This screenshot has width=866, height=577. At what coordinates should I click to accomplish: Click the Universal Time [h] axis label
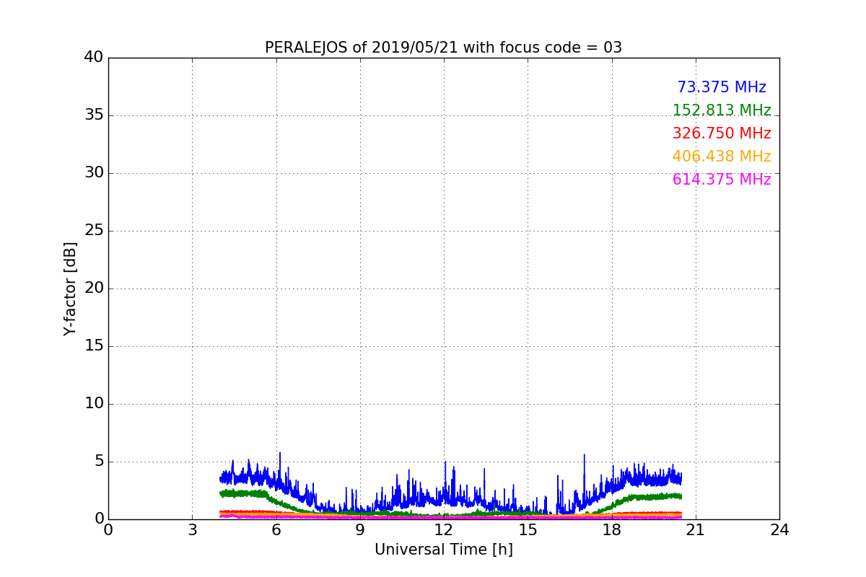coord(443,550)
